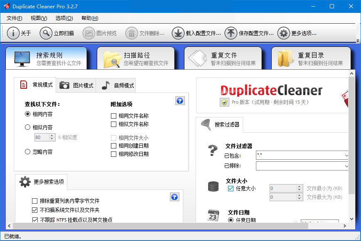
Task: Switch to 扫描路径 tab
Action: [136, 58]
